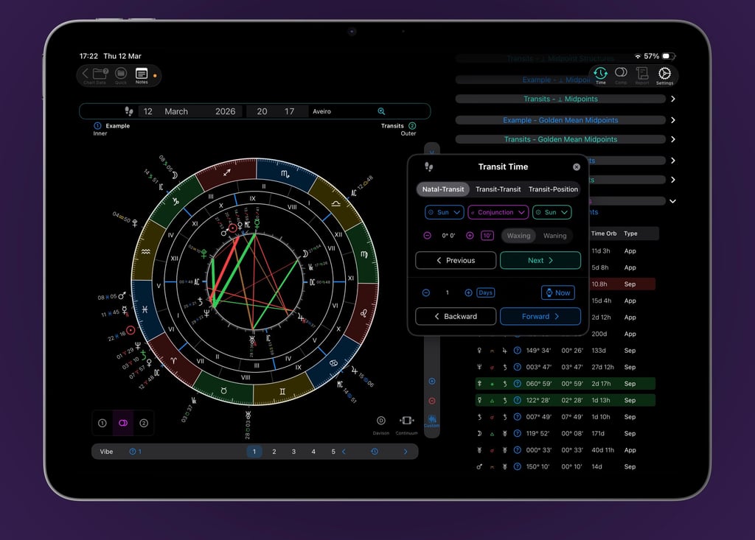Toggle the Days unit button
The width and height of the screenshot is (755, 540).
[x=485, y=292]
